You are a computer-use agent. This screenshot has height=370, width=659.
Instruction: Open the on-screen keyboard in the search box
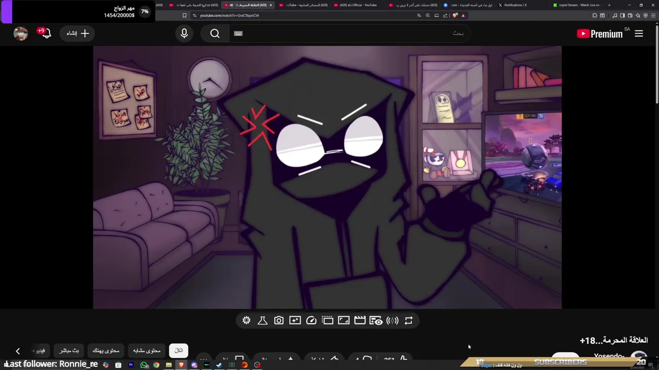[238, 33]
